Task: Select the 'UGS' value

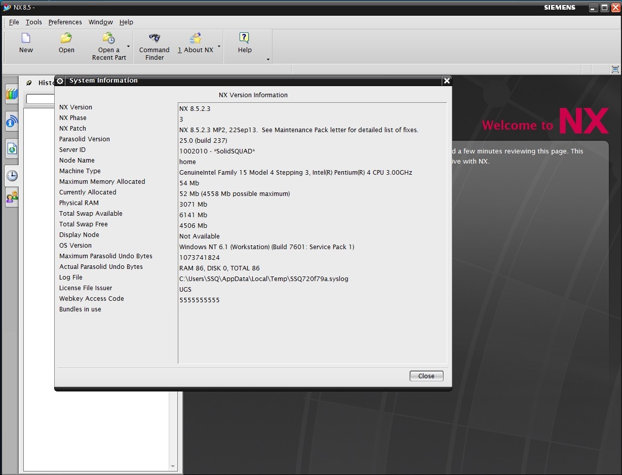Action: pyautogui.click(x=185, y=289)
